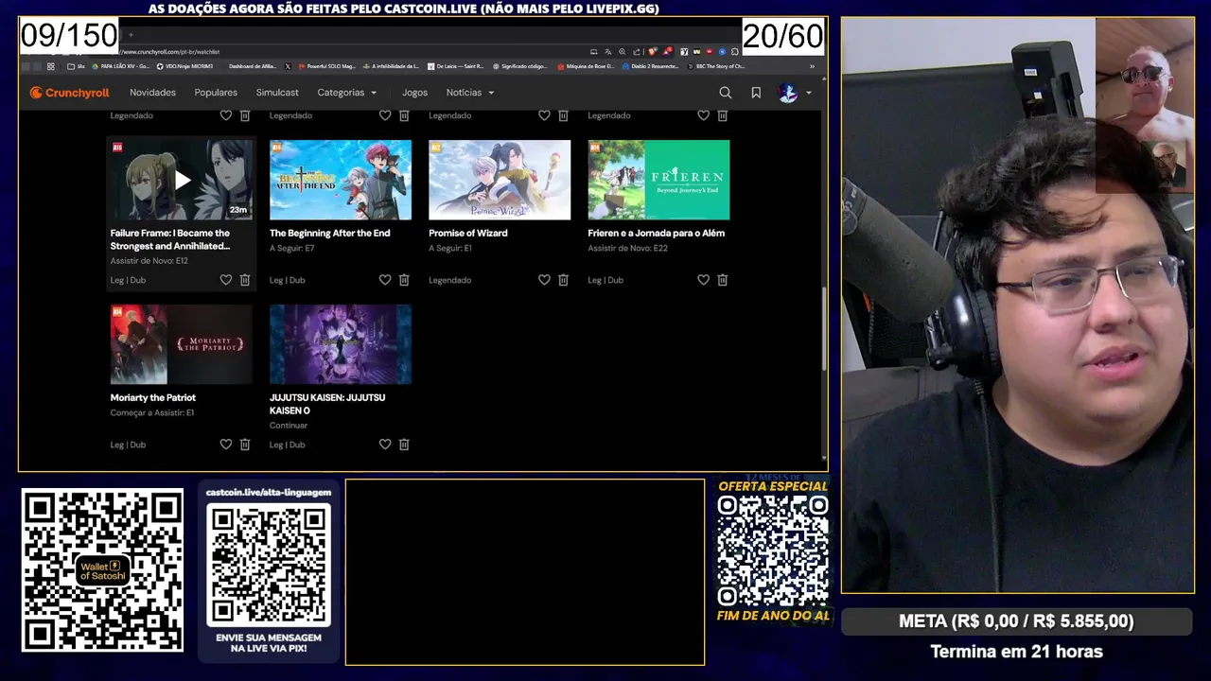Expand the Categorias dropdown

pos(347,93)
